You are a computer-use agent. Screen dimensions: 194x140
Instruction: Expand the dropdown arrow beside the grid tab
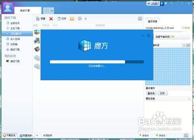click(x=52, y=11)
